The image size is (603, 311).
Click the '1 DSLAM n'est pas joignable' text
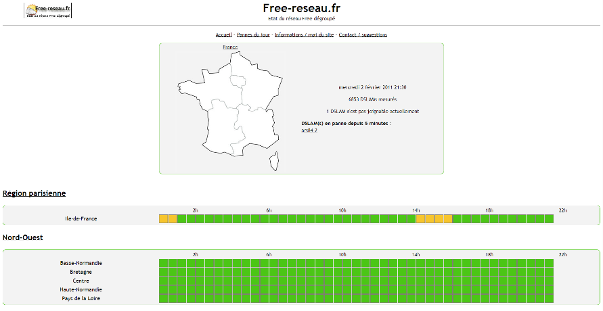pos(373,112)
